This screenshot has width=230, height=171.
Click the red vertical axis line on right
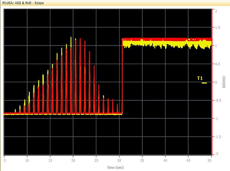tap(212, 82)
